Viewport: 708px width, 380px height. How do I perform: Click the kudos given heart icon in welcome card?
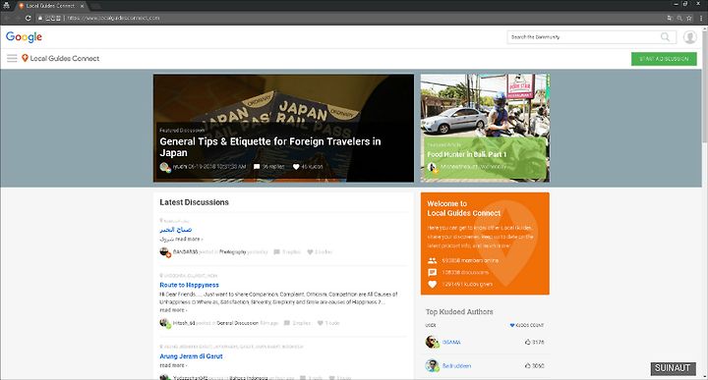(432, 284)
